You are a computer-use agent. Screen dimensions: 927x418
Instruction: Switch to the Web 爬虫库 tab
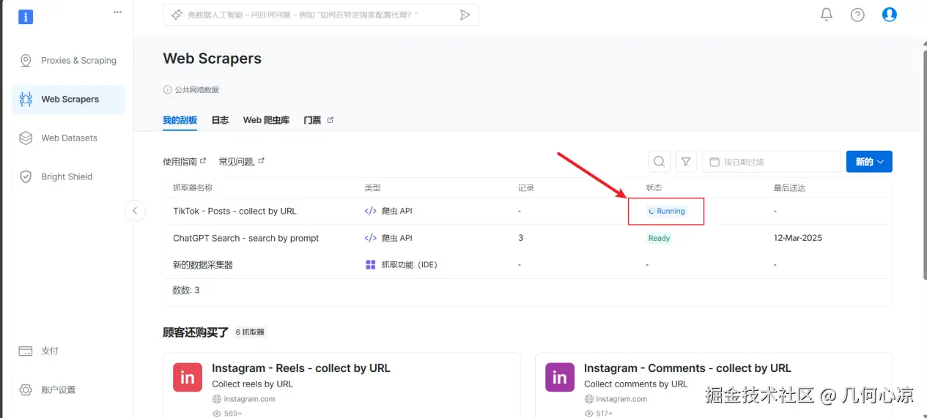266,120
